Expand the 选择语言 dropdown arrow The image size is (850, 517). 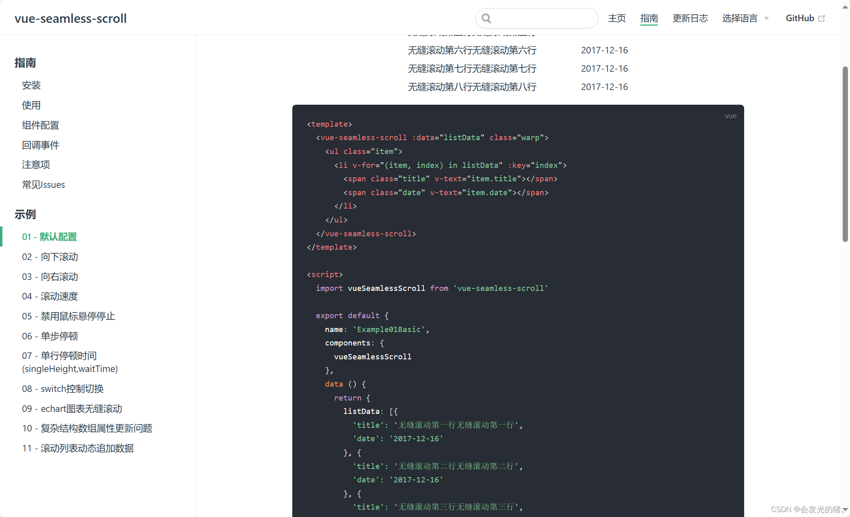tap(767, 18)
